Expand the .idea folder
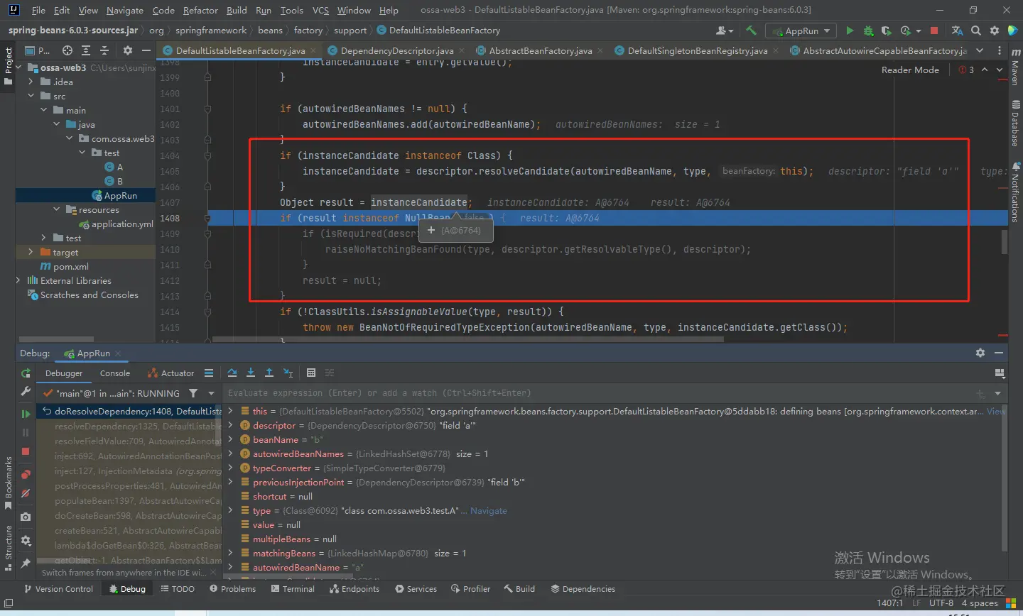The width and height of the screenshot is (1023, 616). 31,82
